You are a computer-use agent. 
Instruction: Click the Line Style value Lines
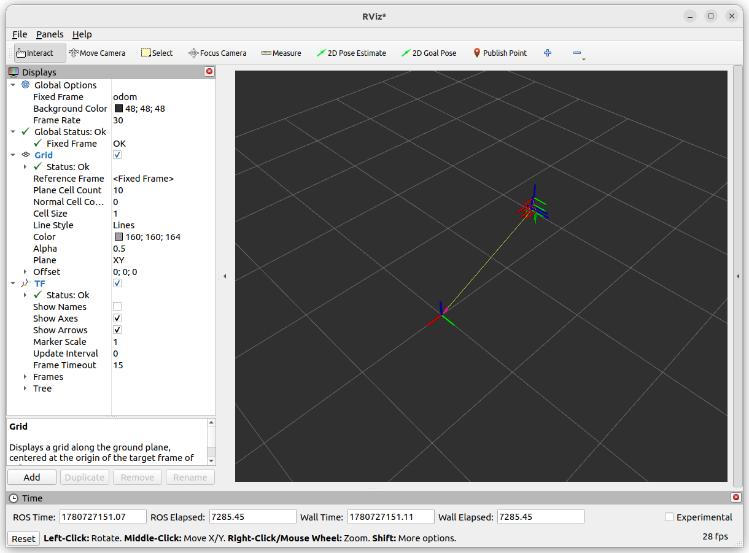pyautogui.click(x=124, y=225)
